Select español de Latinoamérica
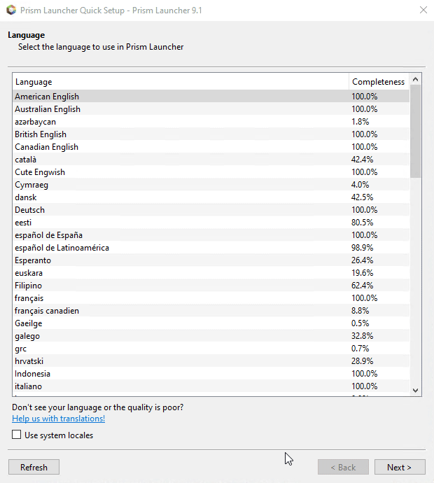 click(x=62, y=248)
